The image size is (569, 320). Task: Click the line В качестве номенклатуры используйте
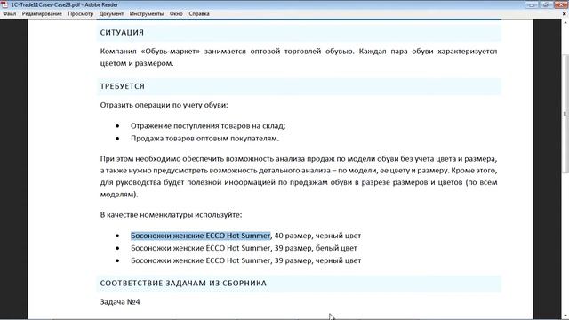[171, 215]
